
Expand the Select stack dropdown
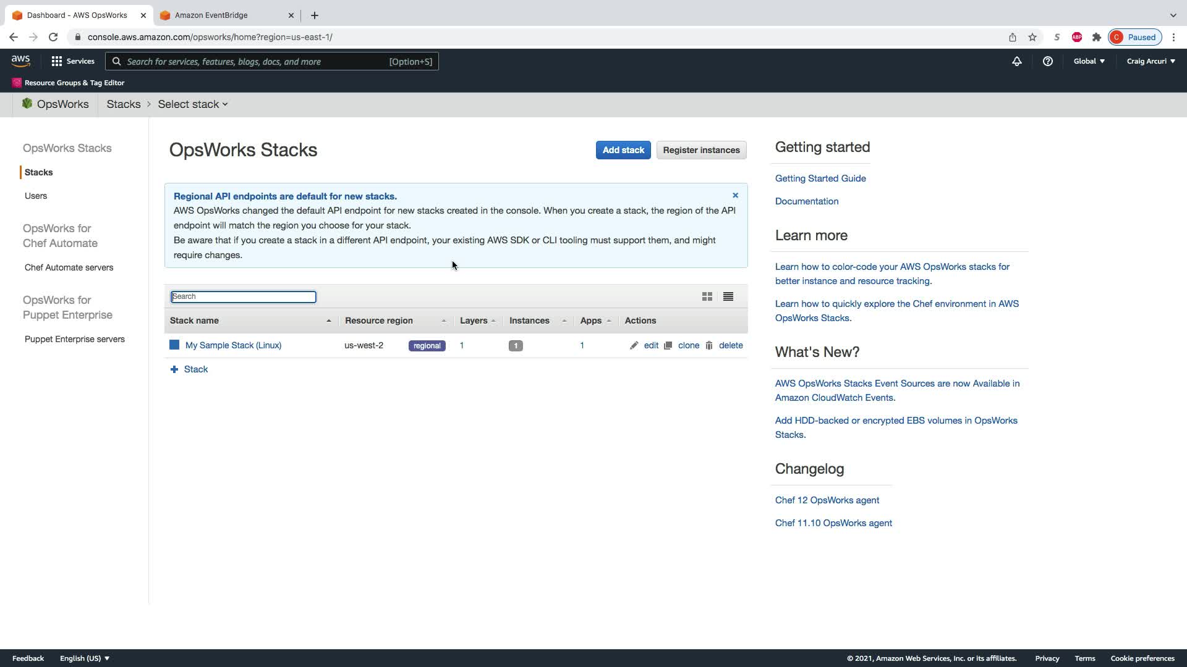192,104
